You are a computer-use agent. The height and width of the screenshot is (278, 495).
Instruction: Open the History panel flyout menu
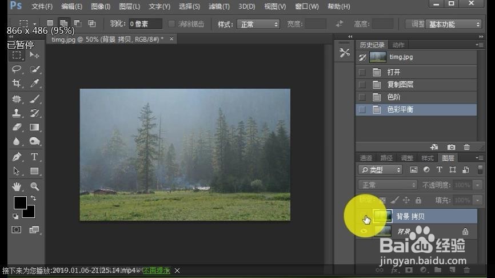[479, 45]
